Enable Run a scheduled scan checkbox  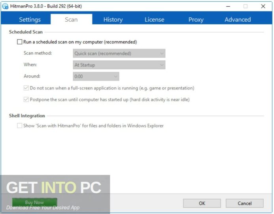tap(20, 42)
